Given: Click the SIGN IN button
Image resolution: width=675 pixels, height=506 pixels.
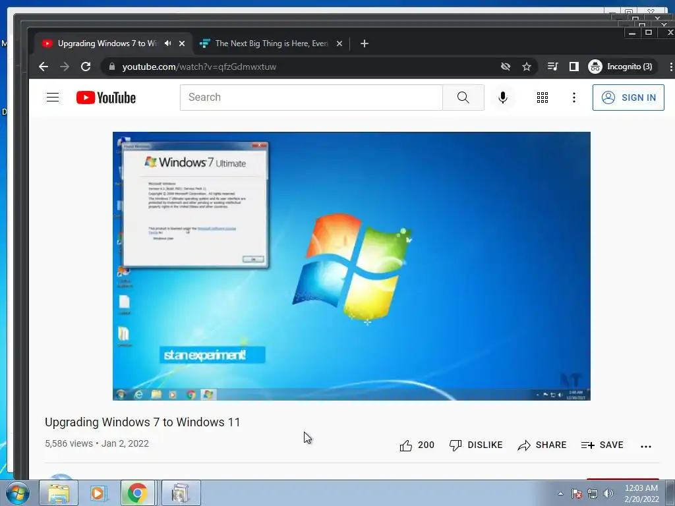Looking at the screenshot, I should 628,98.
